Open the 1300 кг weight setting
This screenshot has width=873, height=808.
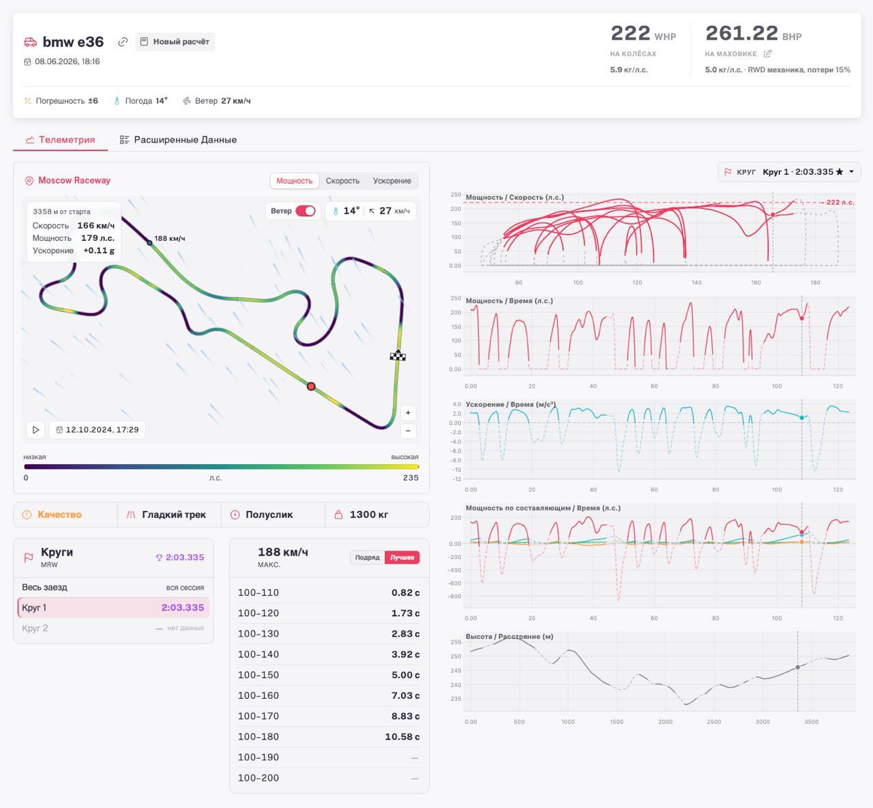point(377,515)
